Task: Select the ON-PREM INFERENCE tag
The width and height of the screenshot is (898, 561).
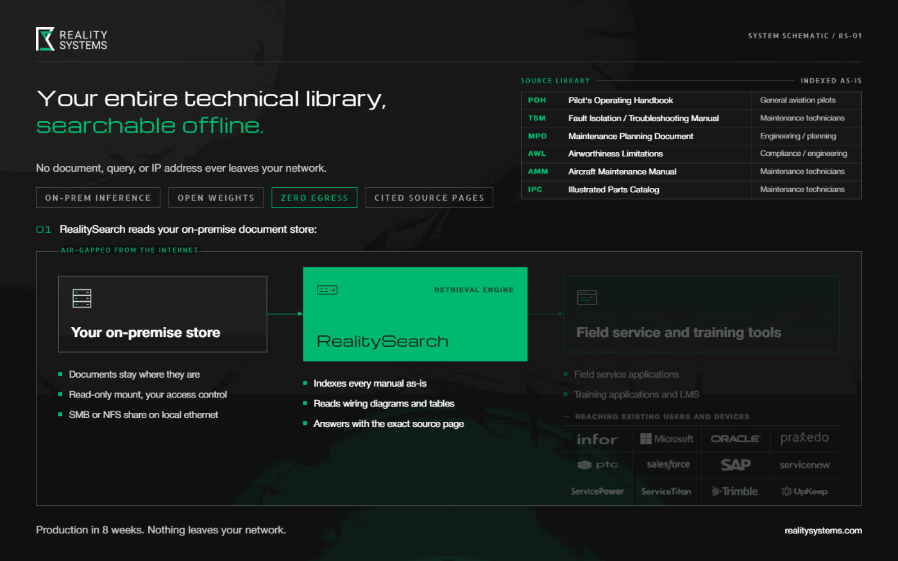Action: coord(97,197)
